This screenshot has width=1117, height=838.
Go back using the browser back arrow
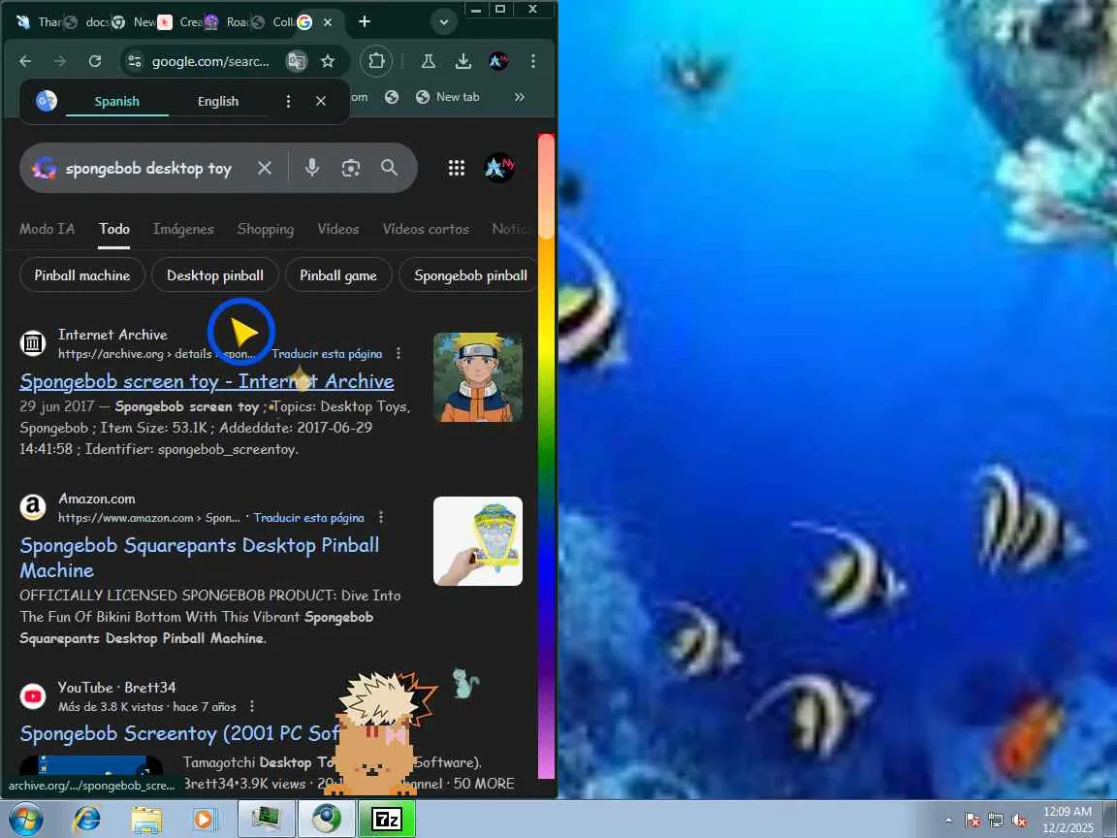(x=25, y=61)
